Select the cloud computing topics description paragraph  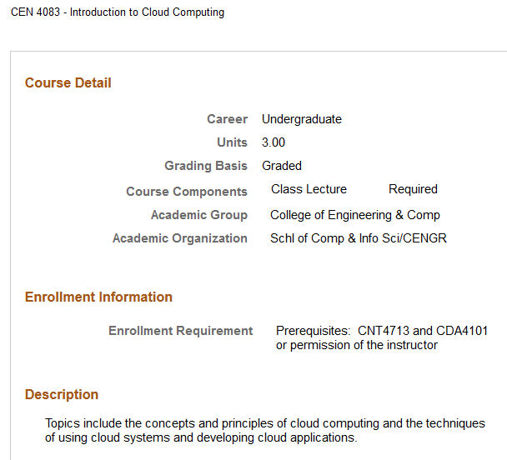click(264, 430)
